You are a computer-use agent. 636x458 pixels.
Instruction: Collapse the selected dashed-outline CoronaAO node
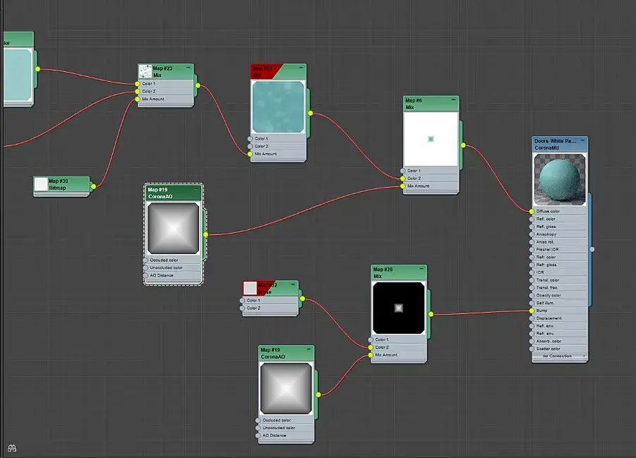click(x=196, y=189)
